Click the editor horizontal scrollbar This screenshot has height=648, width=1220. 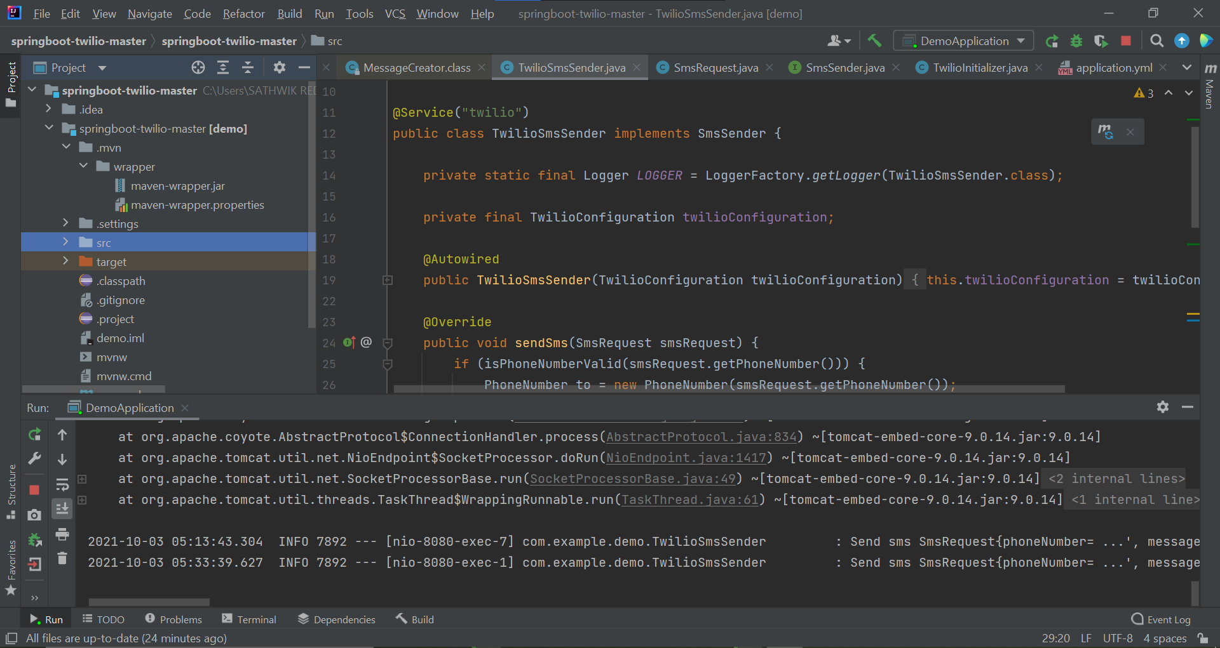click(728, 389)
